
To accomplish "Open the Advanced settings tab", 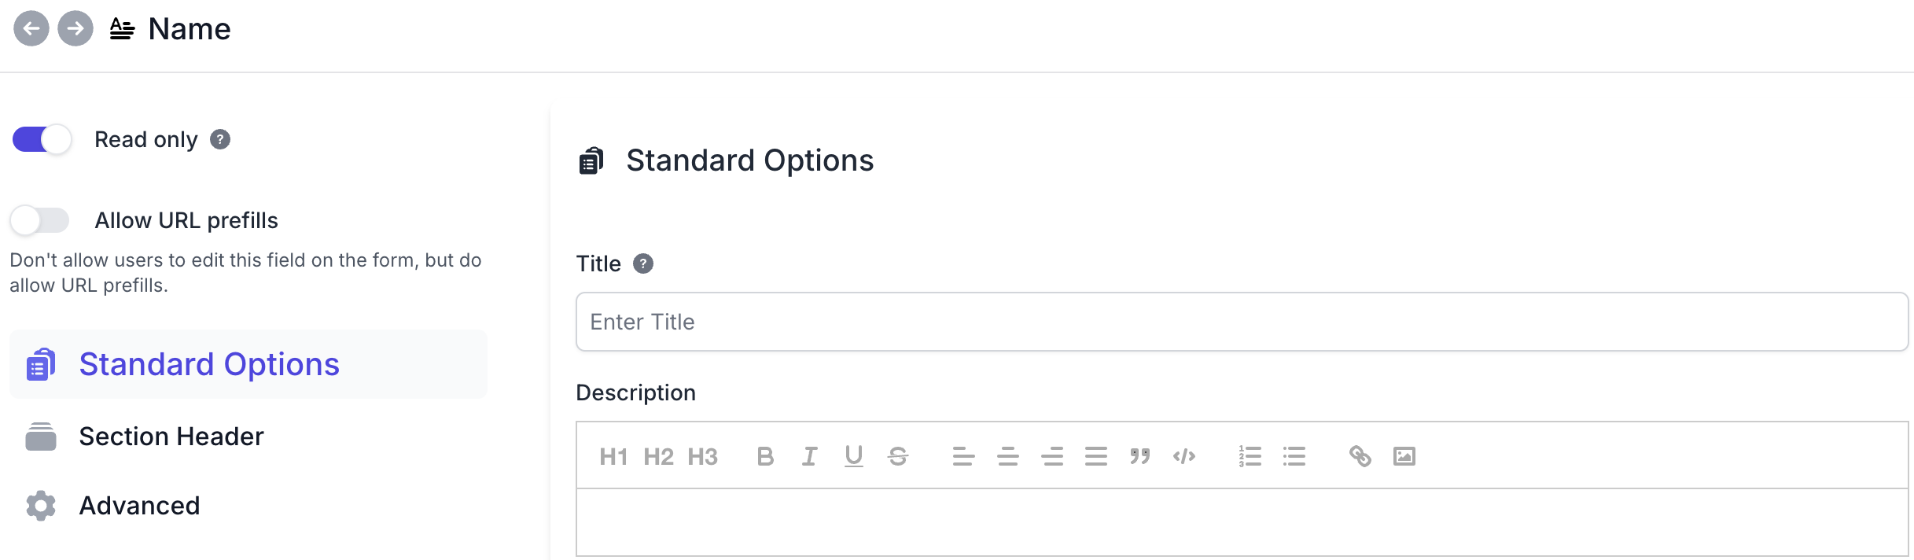I will point(139,506).
